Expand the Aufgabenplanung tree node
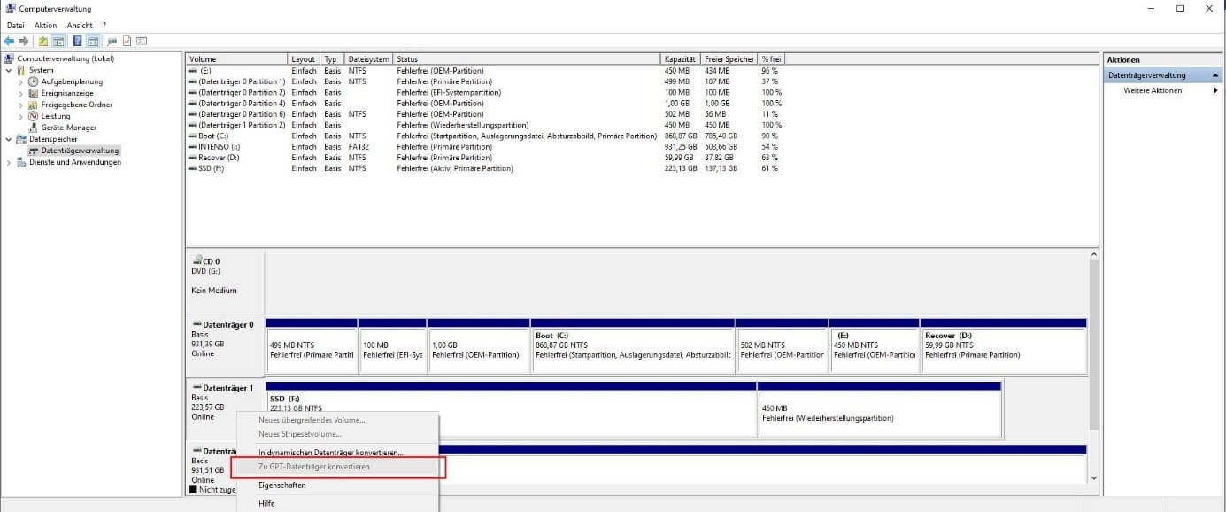Image resolution: width=1226 pixels, height=512 pixels. click(x=21, y=81)
